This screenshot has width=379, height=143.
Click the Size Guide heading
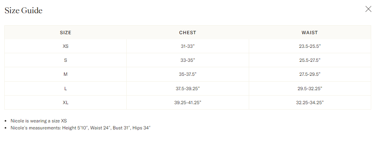[x=23, y=10]
